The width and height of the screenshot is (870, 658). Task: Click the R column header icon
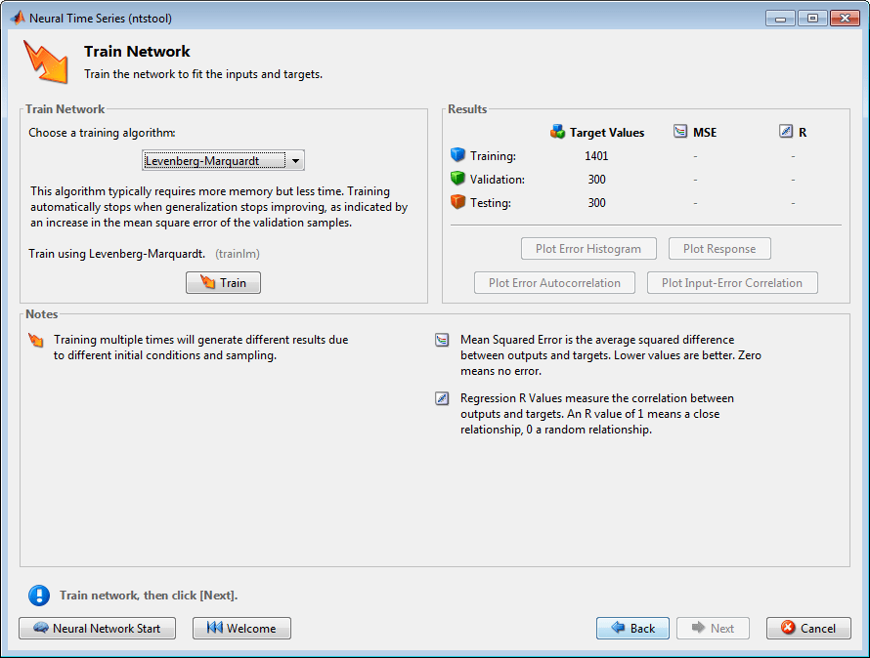coord(786,132)
